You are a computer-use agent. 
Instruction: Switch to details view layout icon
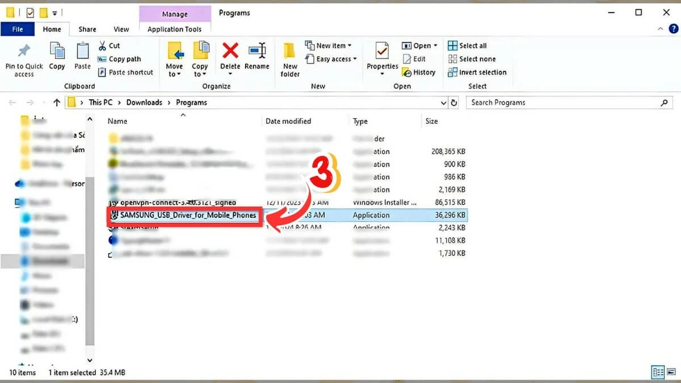658,372
